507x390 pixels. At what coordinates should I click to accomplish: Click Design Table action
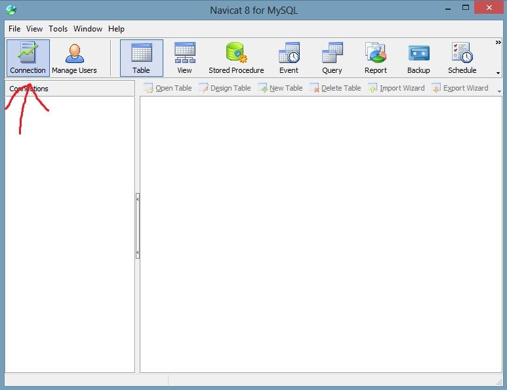[x=225, y=88]
